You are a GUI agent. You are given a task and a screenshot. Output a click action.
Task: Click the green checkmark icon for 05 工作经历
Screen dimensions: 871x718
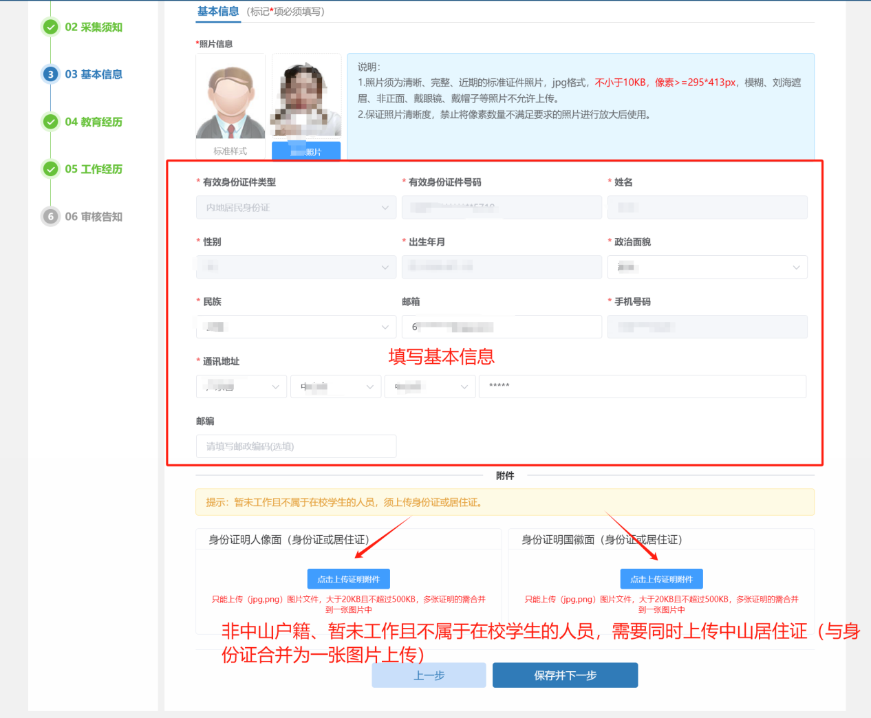pos(50,169)
